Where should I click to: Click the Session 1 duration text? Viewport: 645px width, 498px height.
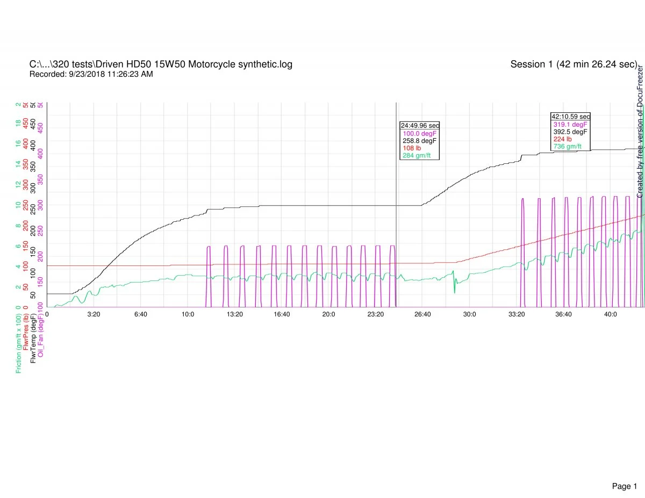click(574, 64)
